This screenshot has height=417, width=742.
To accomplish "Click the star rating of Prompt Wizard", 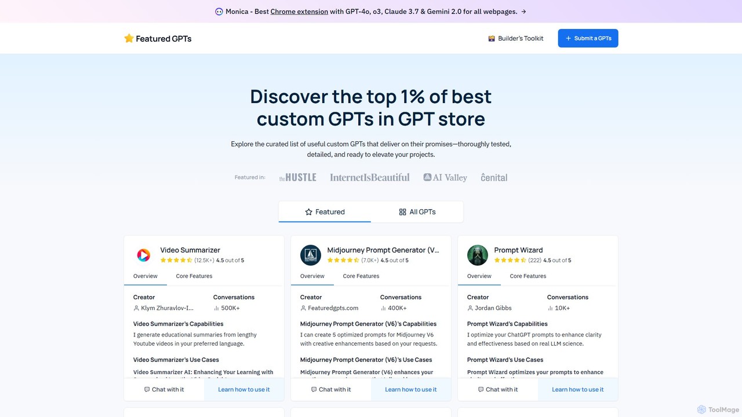I will pos(510,261).
